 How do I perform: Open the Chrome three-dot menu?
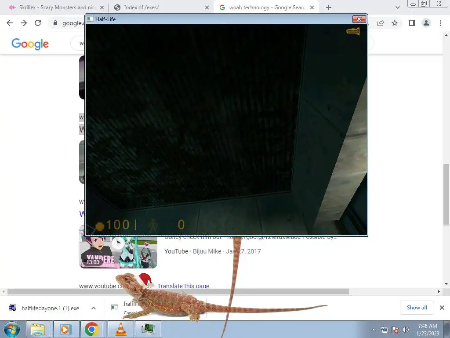point(440,23)
